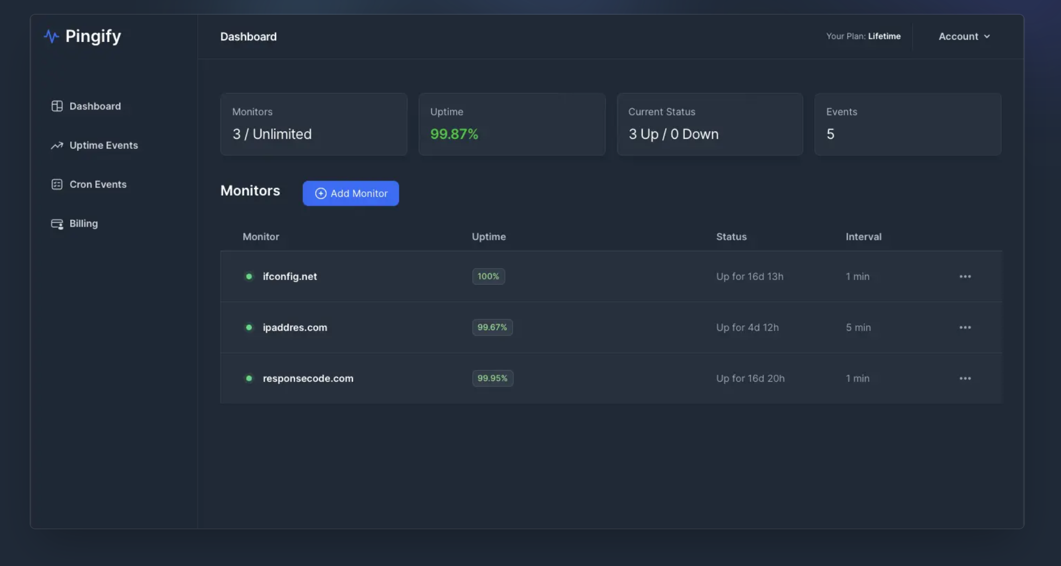Click the 'Up for 16d 13h' status
The height and width of the screenshot is (566, 1061).
pos(749,276)
